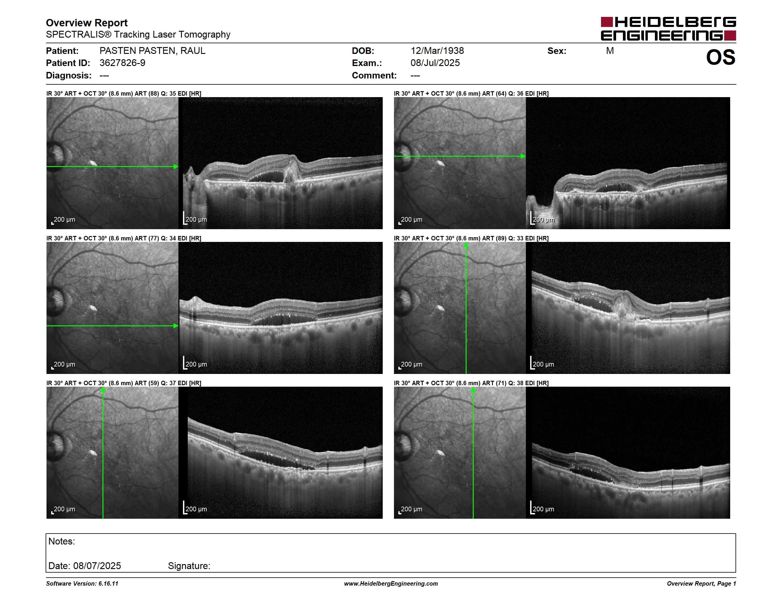Screen dimensions: 782x604
Task: Open the OCT B-scan for ART (89)
Action: (628, 308)
